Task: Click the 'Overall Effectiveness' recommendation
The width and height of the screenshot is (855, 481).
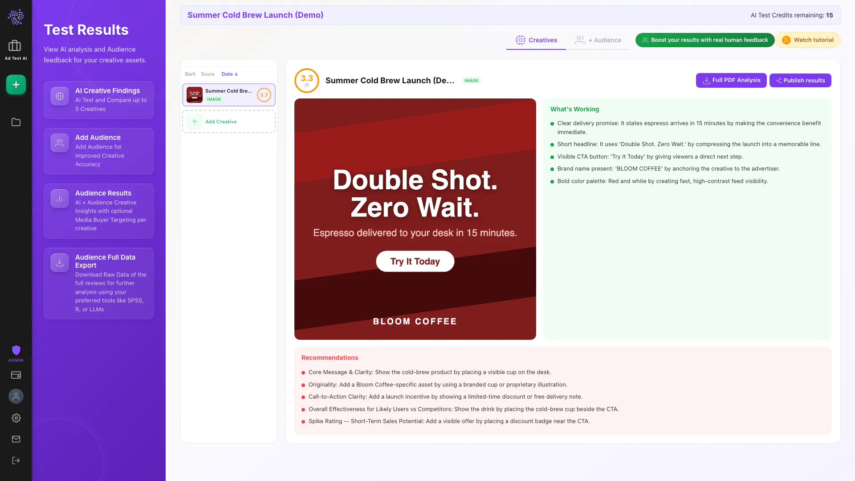Action: click(x=460, y=409)
